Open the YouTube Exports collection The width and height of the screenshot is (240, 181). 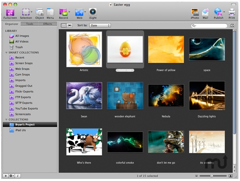[x=30, y=108]
